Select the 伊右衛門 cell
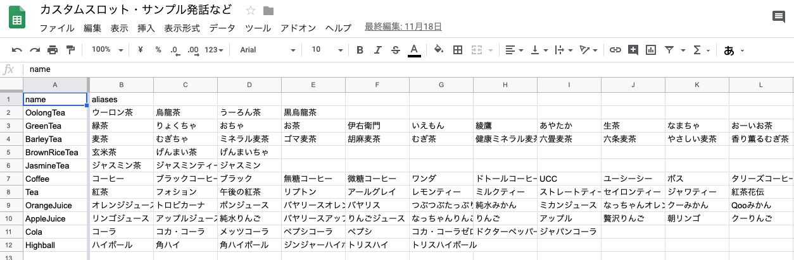794x260 pixels. (377, 126)
